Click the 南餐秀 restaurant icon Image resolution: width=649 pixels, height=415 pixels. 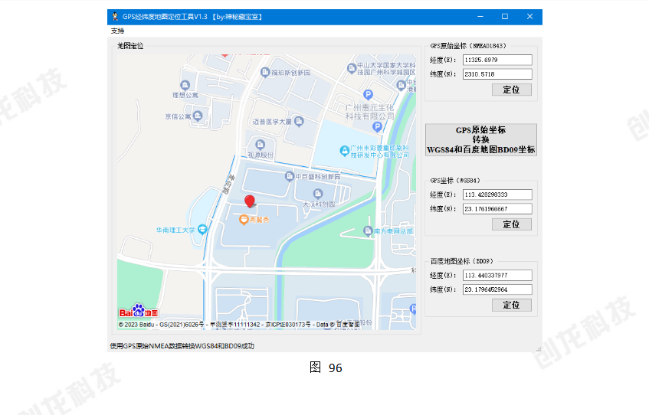(x=244, y=220)
